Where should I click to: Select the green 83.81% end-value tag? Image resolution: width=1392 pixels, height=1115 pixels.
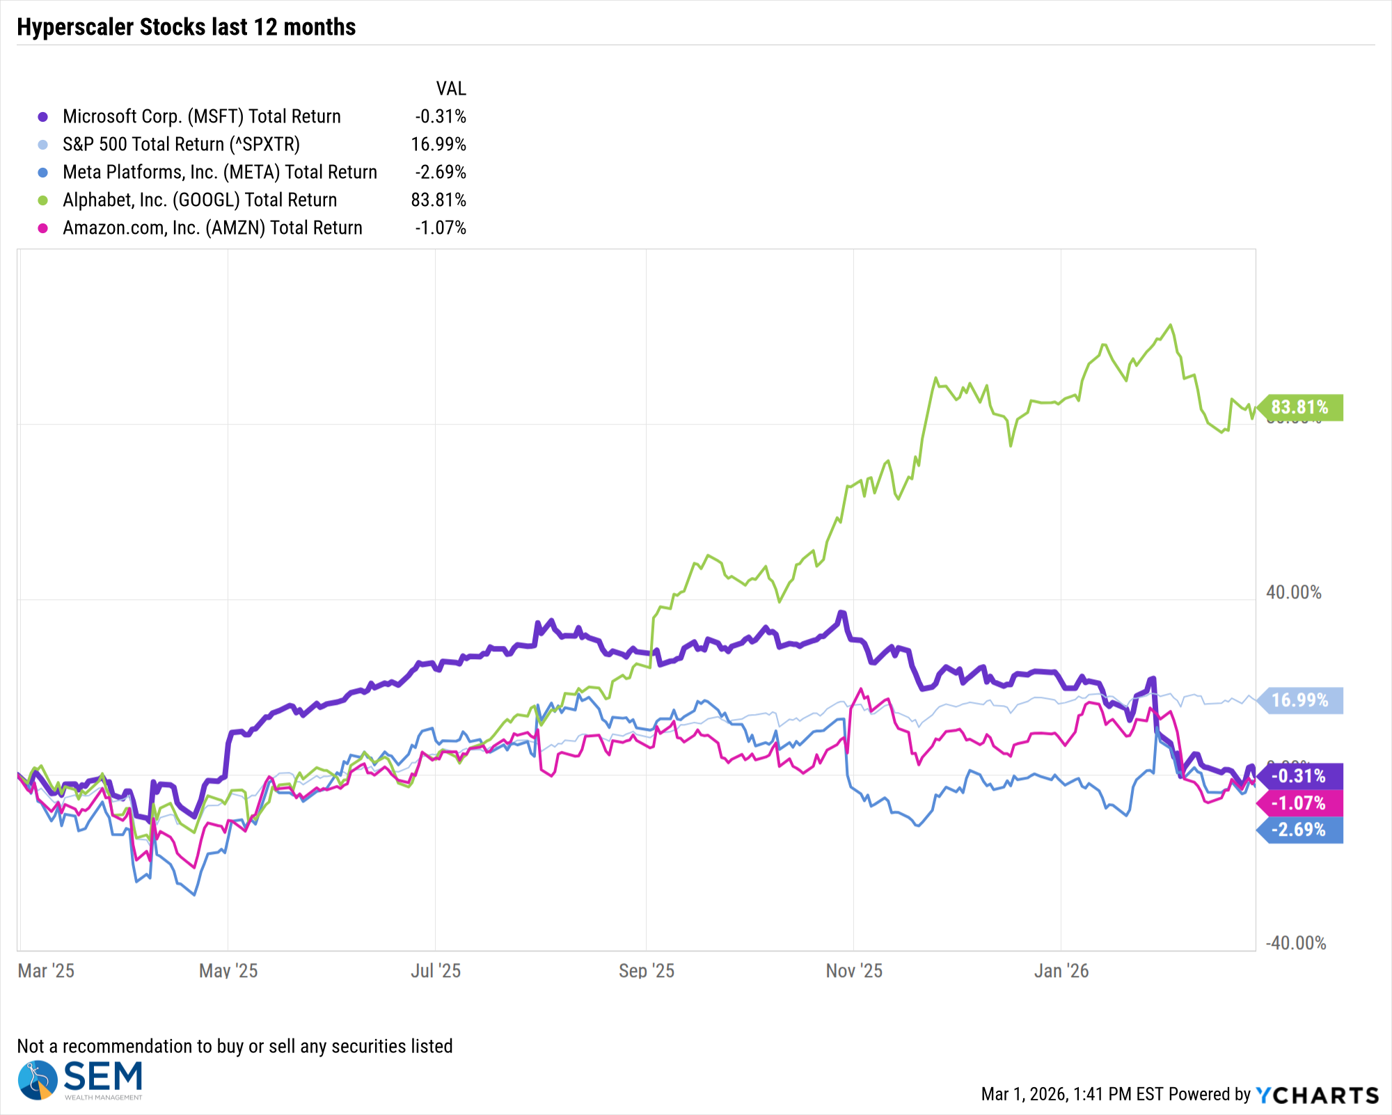click(x=1299, y=407)
